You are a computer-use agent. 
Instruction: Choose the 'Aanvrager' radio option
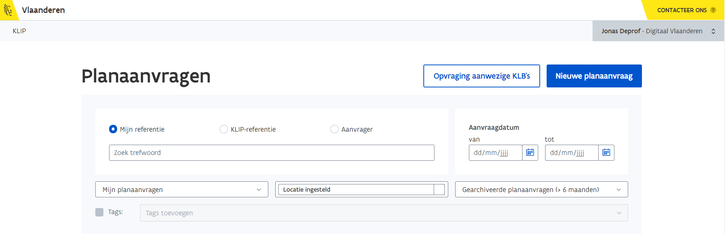tap(334, 129)
